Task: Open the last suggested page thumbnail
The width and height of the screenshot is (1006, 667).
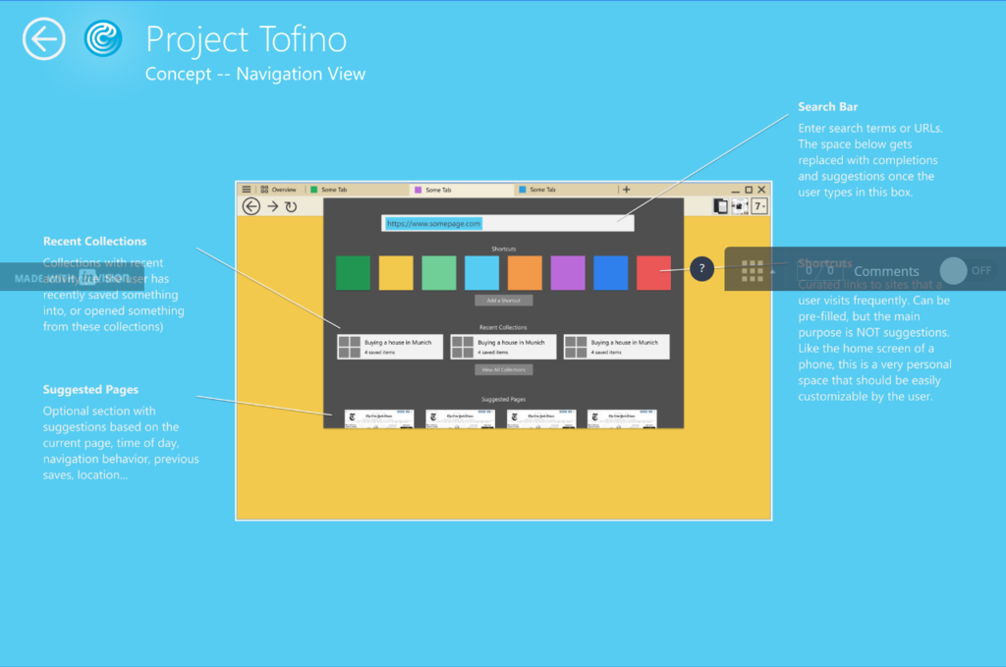Action: [x=622, y=418]
